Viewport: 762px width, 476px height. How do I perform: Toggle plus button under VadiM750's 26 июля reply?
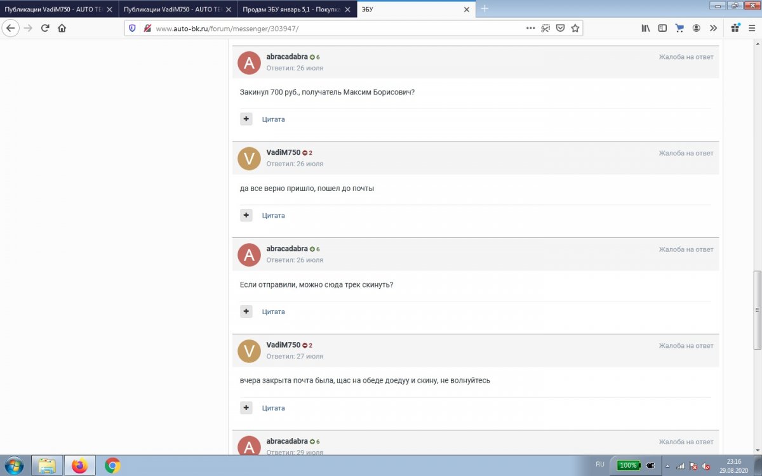pyautogui.click(x=246, y=215)
